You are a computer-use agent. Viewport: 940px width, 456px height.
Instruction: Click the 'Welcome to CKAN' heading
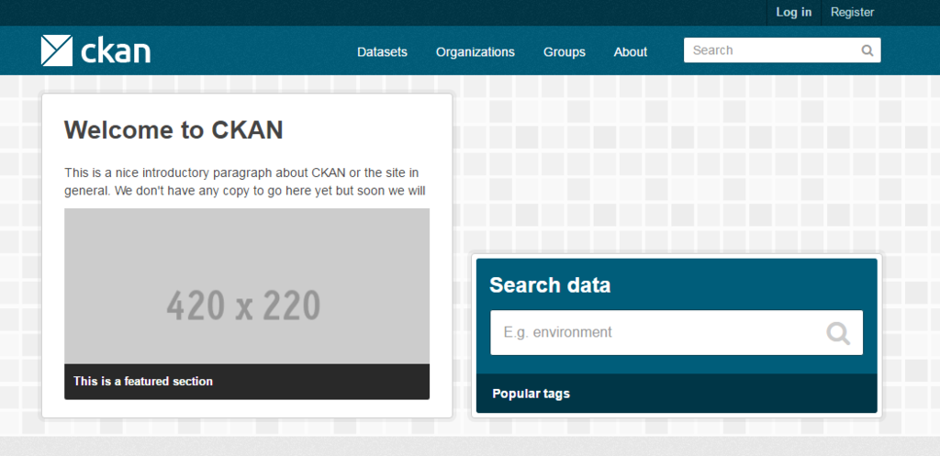coord(173,130)
